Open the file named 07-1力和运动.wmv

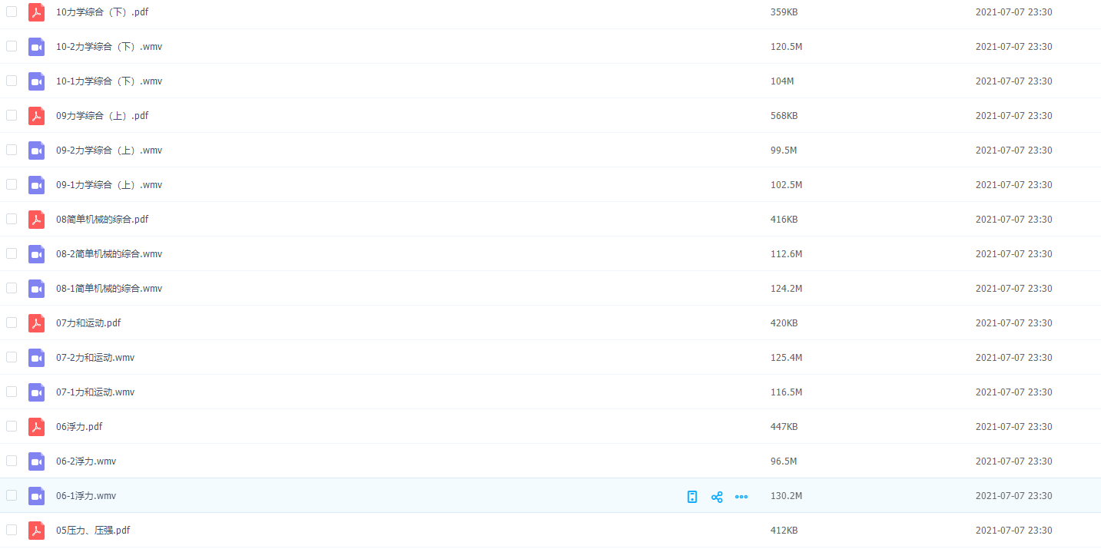95,392
